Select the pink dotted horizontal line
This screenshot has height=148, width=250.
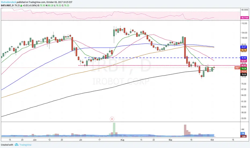159,65
